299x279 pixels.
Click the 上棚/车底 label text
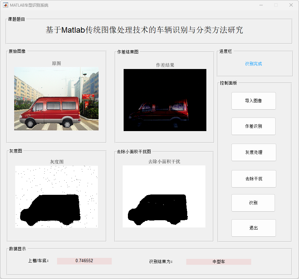[39, 261]
